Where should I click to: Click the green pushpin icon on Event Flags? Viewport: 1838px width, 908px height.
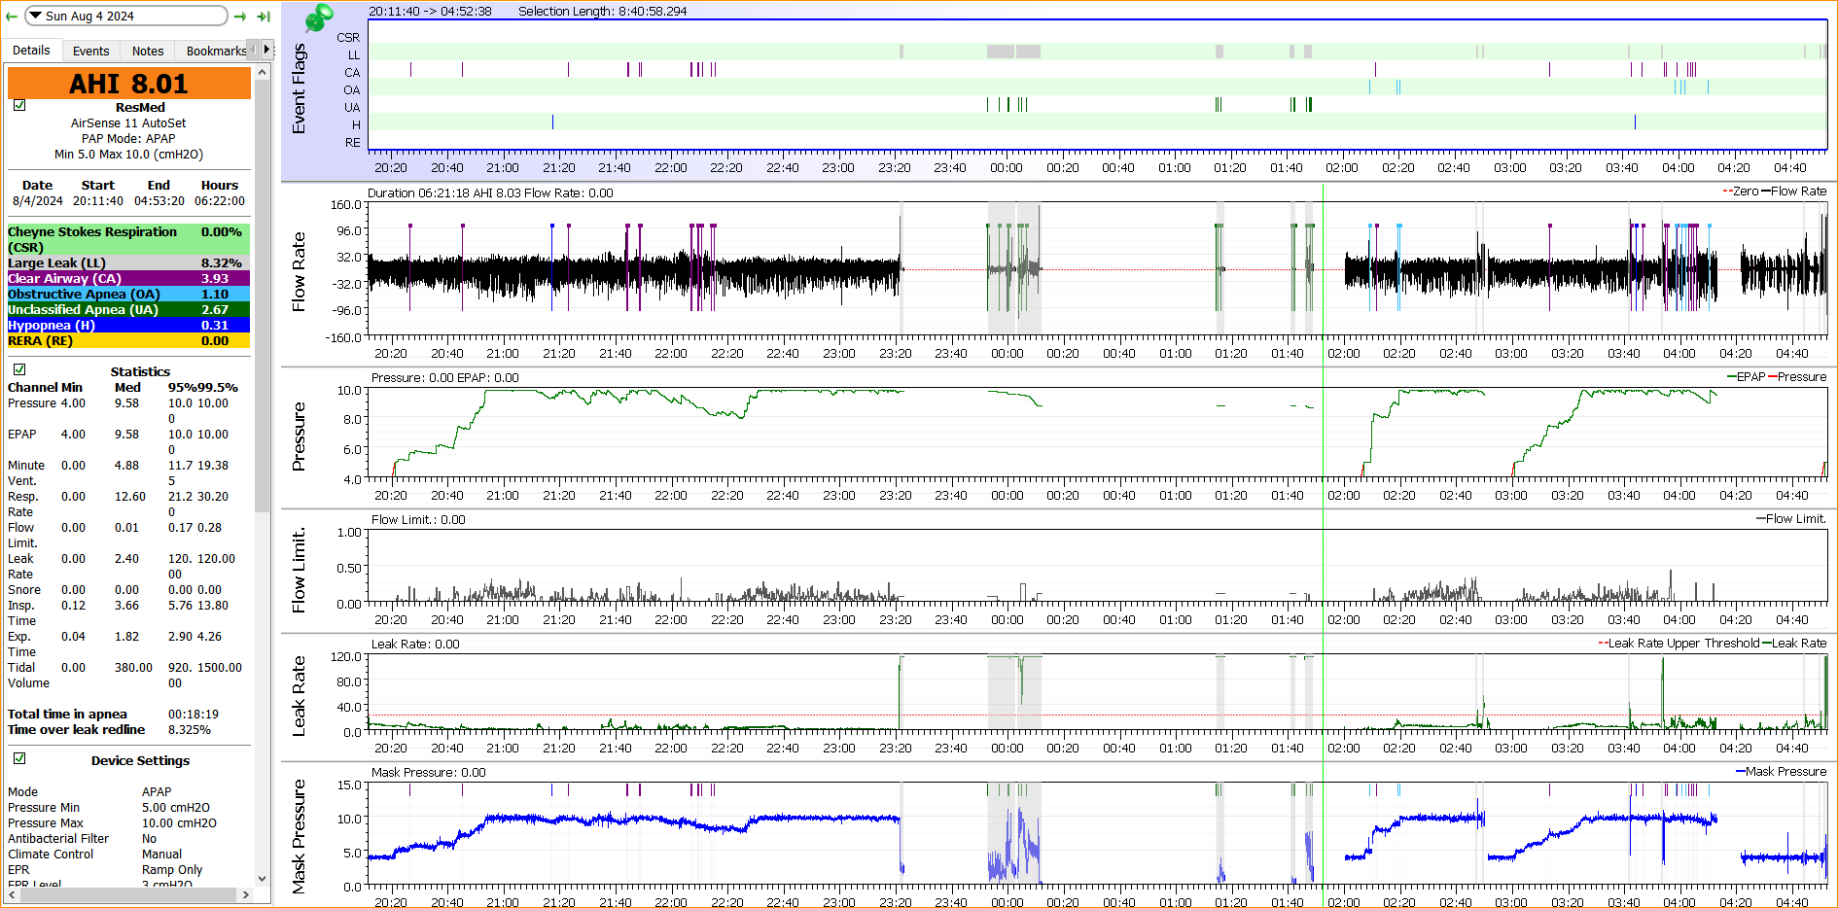[x=318, y=17]
